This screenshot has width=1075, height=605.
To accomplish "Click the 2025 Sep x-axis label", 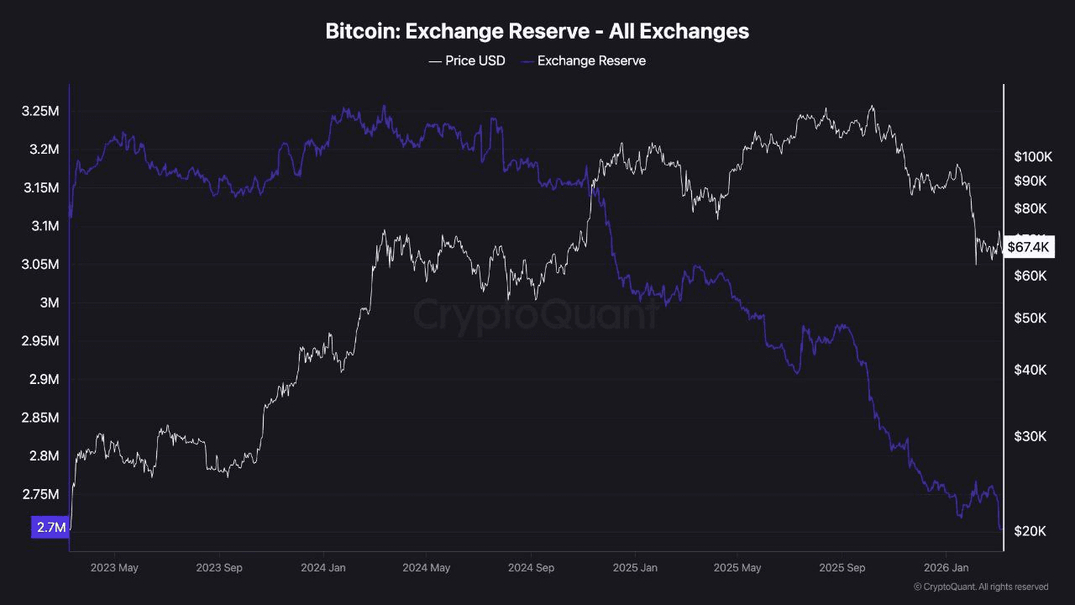I will click(x=842, y=568).
